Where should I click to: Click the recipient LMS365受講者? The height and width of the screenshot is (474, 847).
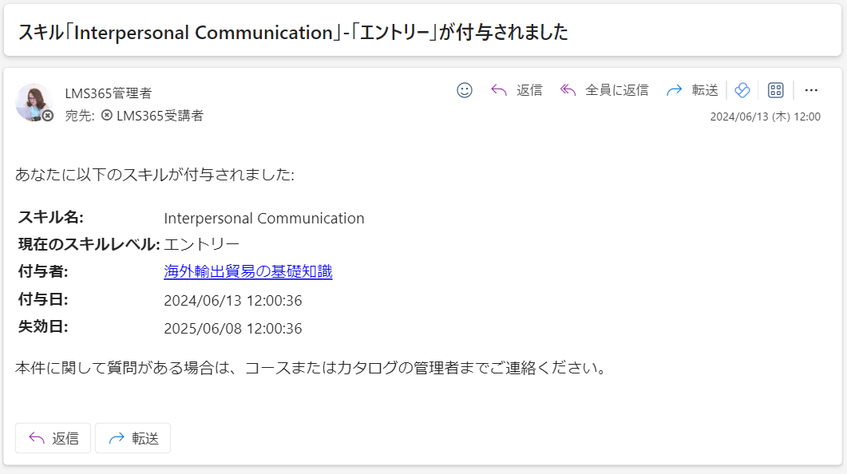[x=160, y=116]
